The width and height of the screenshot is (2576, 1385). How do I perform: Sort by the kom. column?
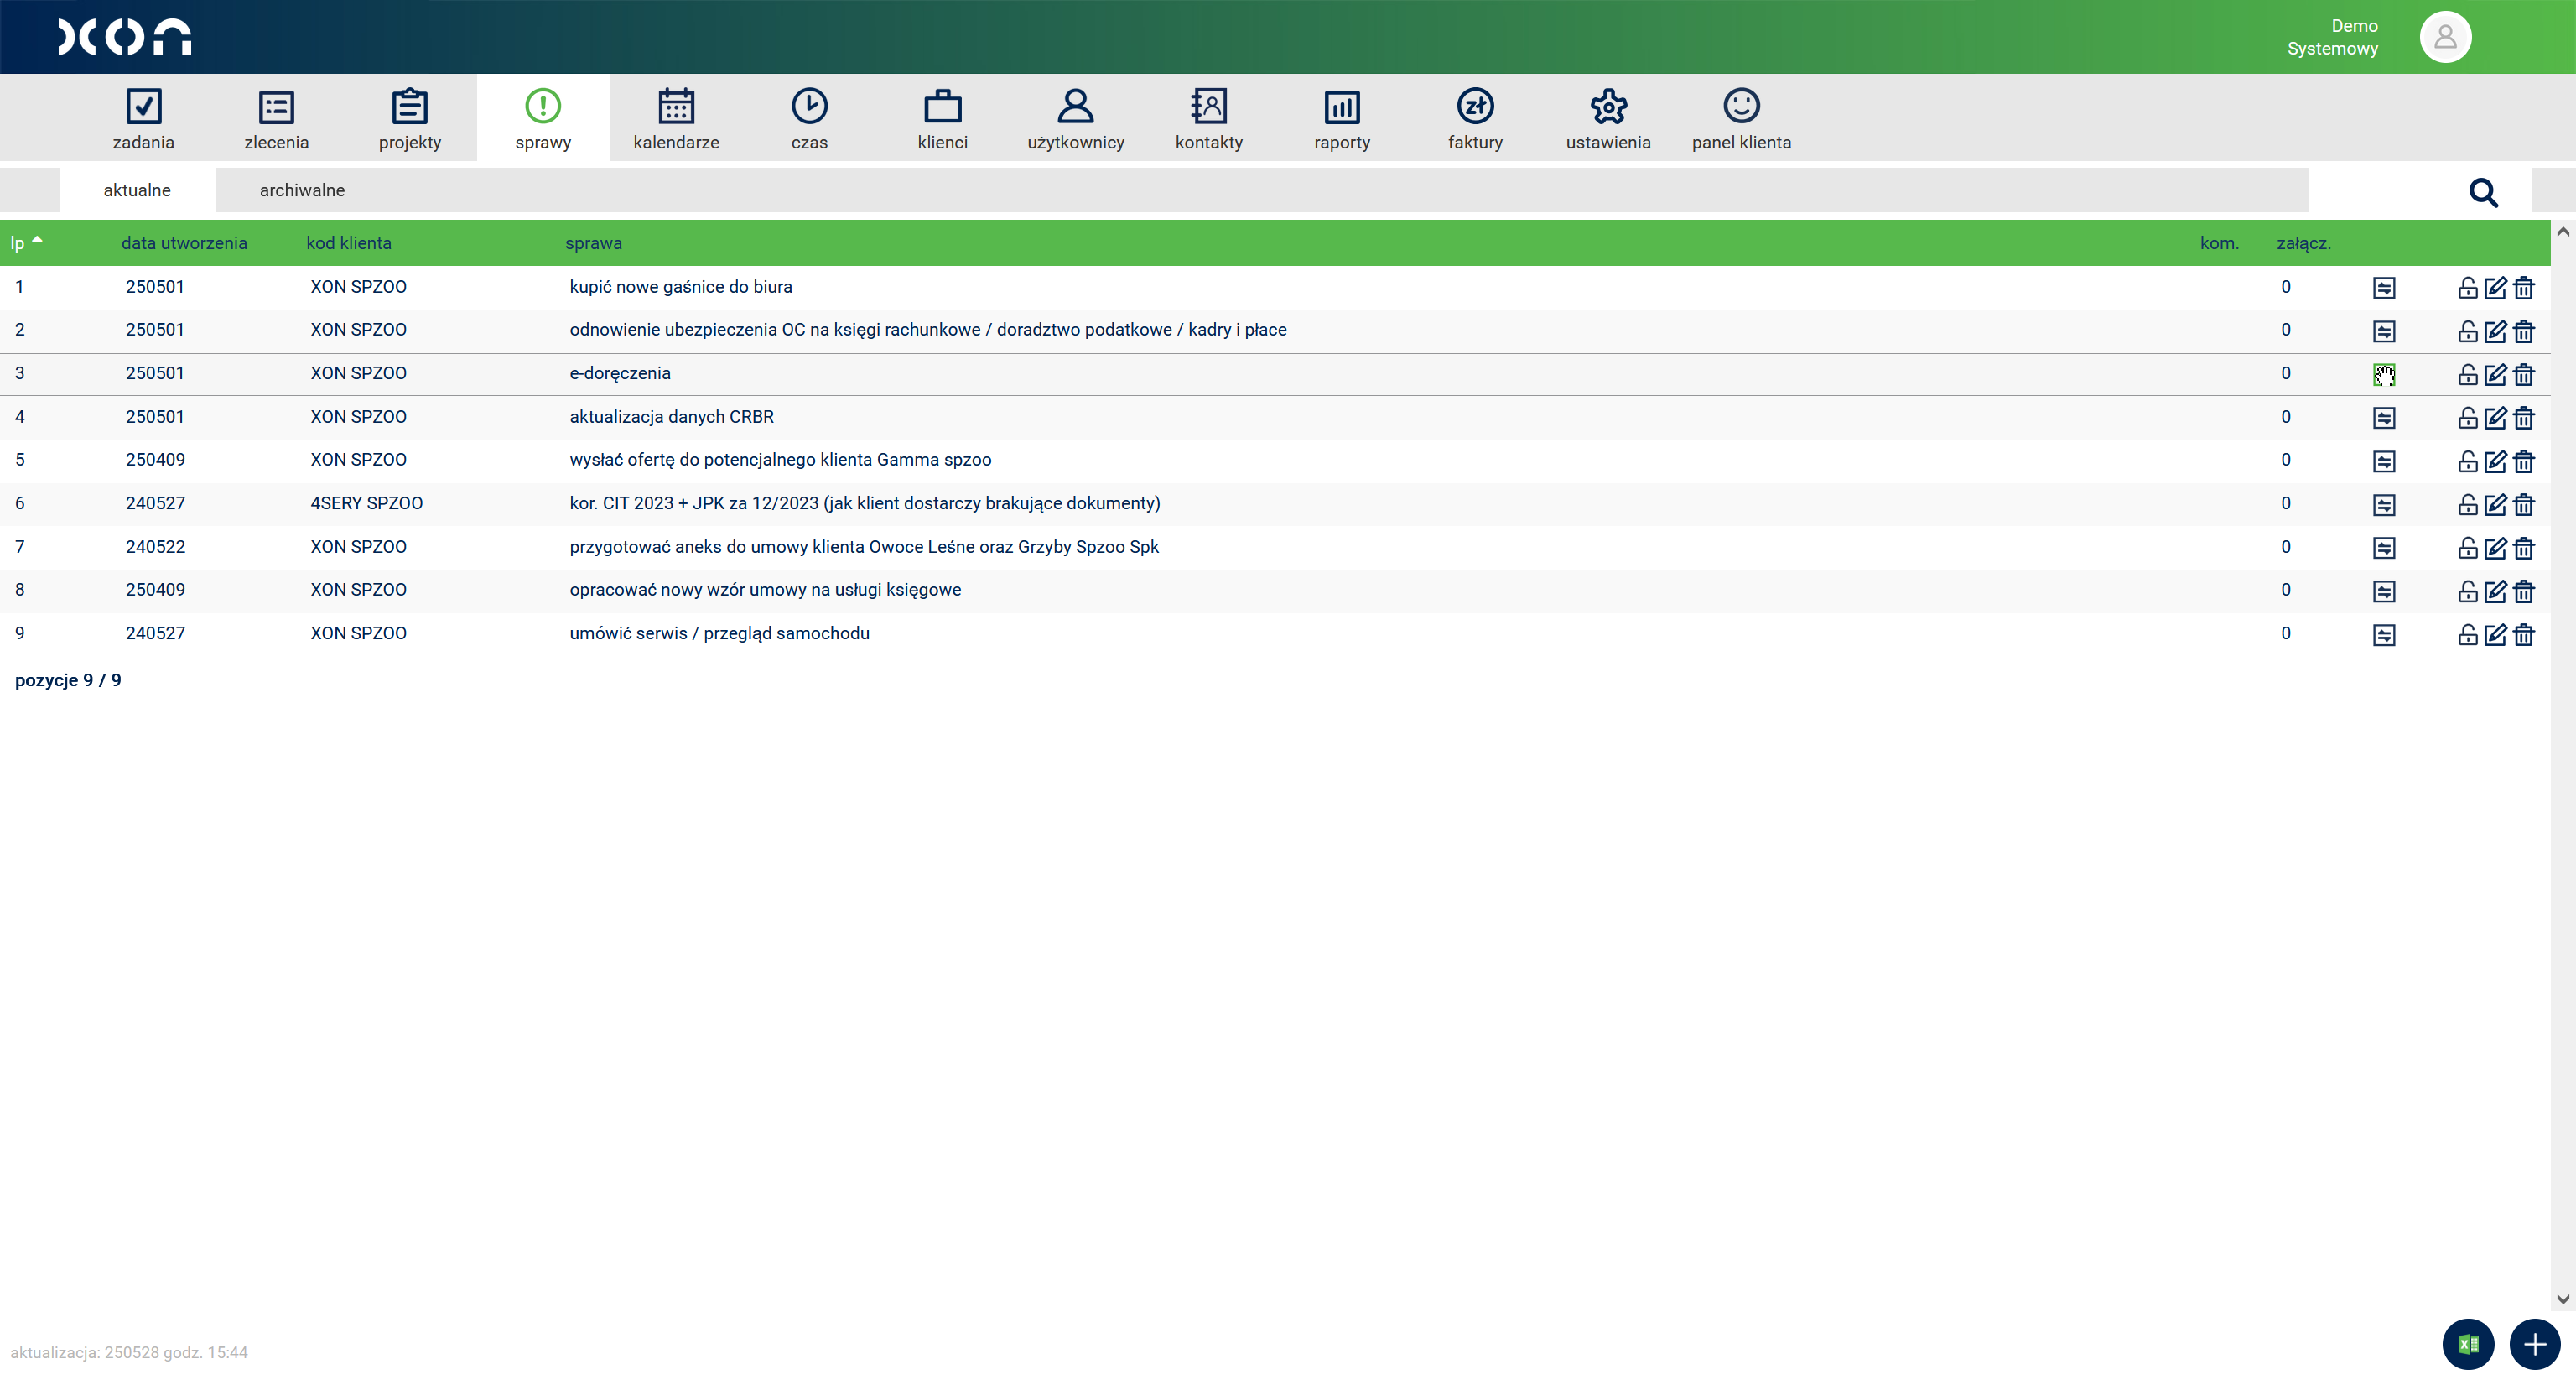(x=2219, y=243)
